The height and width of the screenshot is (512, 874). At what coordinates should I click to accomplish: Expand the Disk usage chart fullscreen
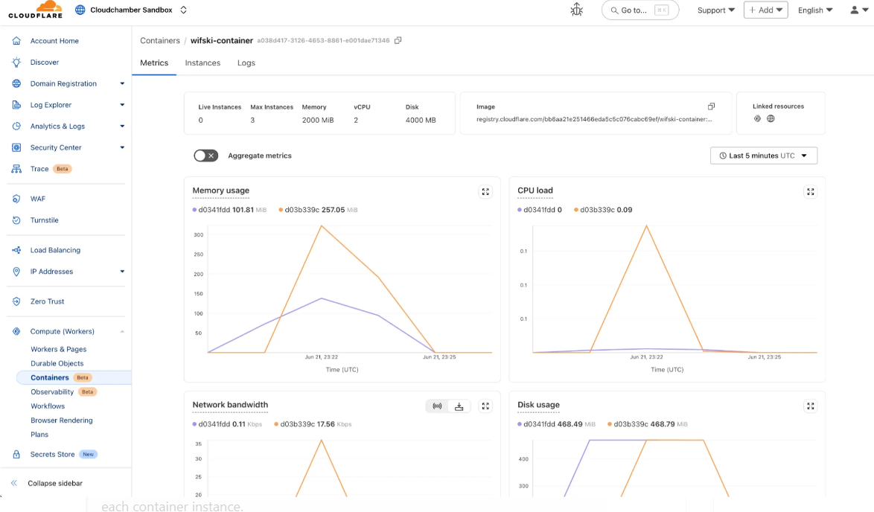point(811,406)
